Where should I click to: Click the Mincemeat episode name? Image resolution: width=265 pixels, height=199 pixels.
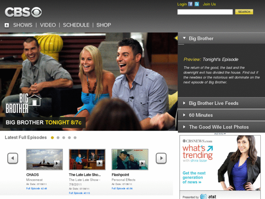[x=34, y=180]
